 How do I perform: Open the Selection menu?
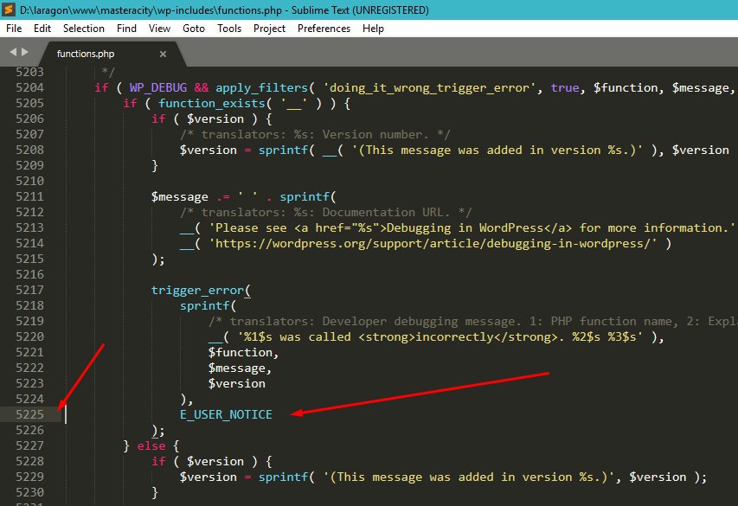(84, 29)
